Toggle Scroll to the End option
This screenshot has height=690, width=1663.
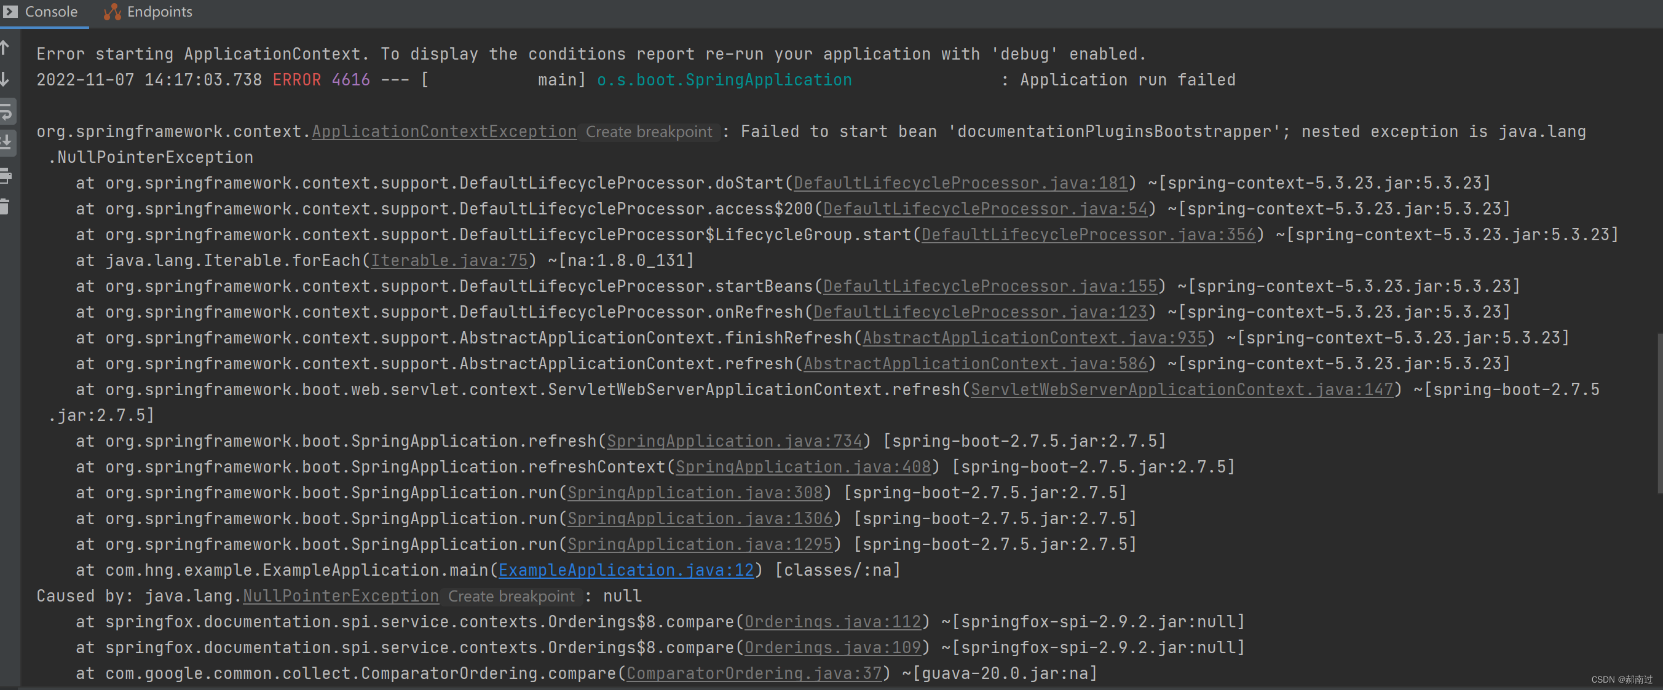[x=7, y=142]
